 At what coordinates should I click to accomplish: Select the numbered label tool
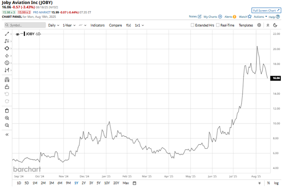tap(7, 63)
